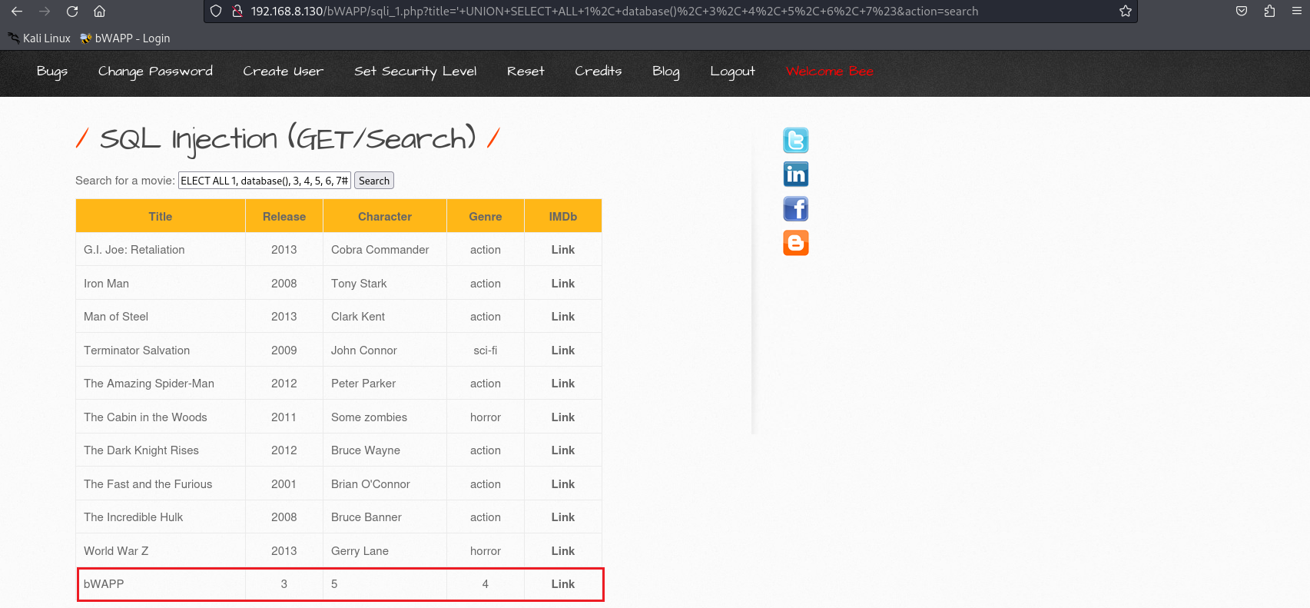Bookmark this page with the star icon
Screen dimensions: 1310x608
[1126, 12]
